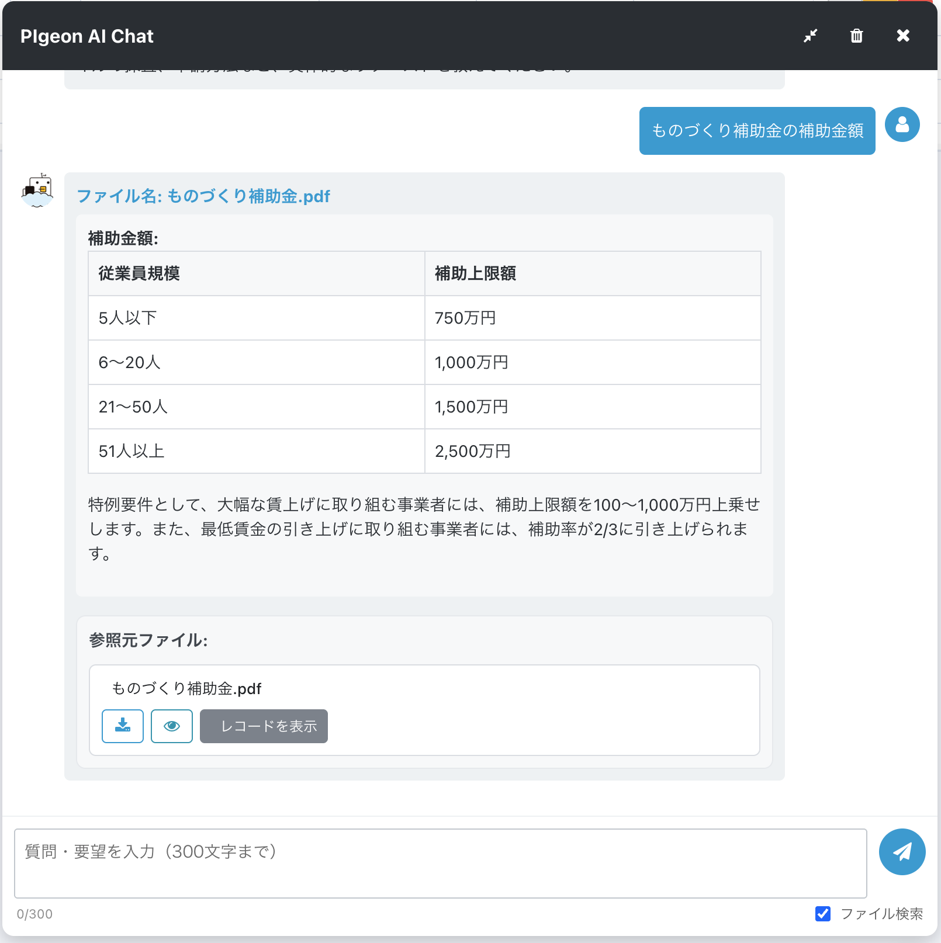
Task: Download ものづくり補助金.pdf using download icon
Action: click(122, 726)
